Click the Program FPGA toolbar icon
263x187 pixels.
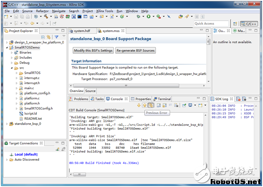(68, 16)
